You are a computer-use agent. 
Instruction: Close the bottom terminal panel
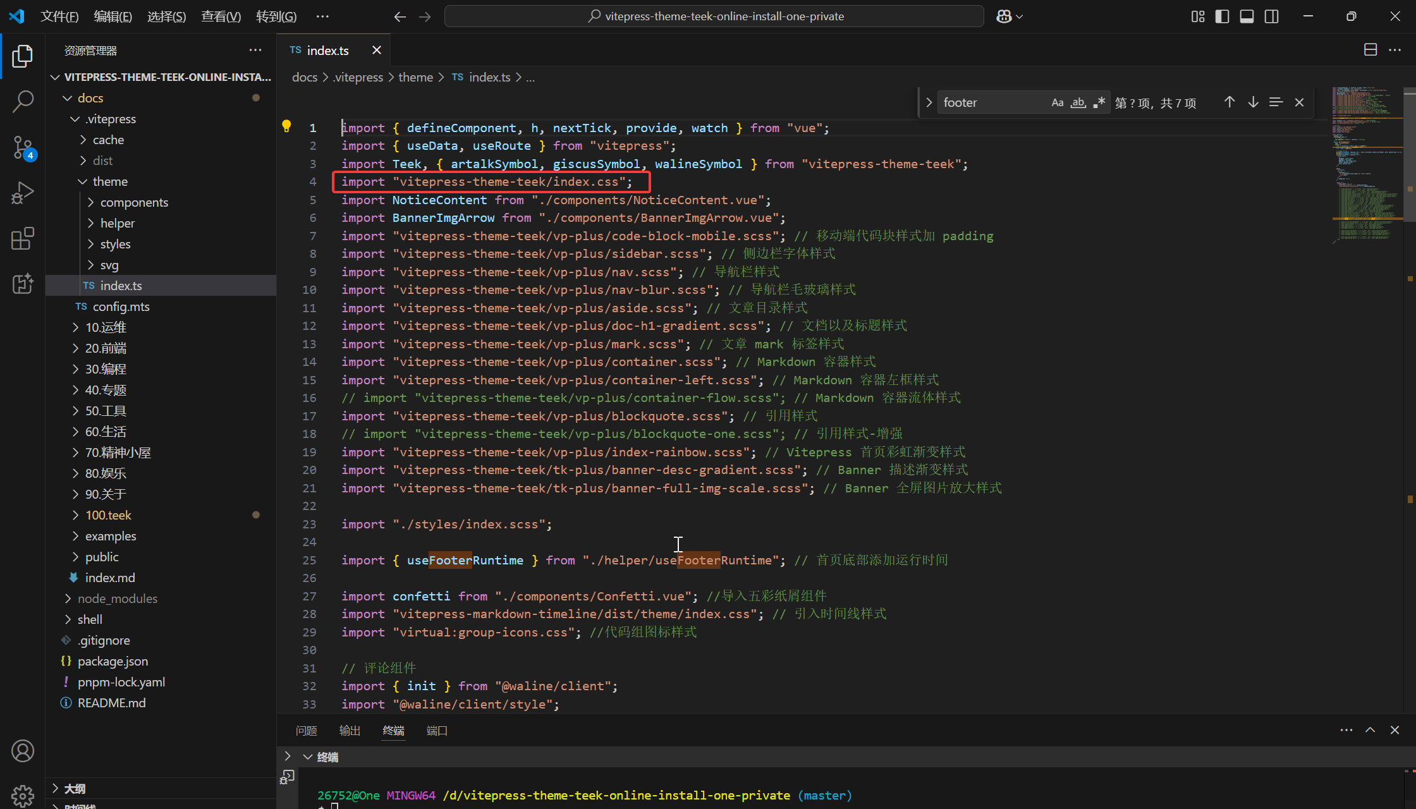point(1395,730)
